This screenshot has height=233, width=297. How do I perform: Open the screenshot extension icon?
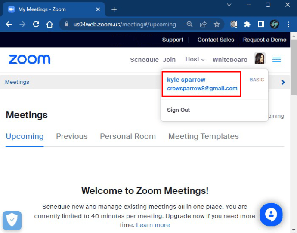point(234,24)
